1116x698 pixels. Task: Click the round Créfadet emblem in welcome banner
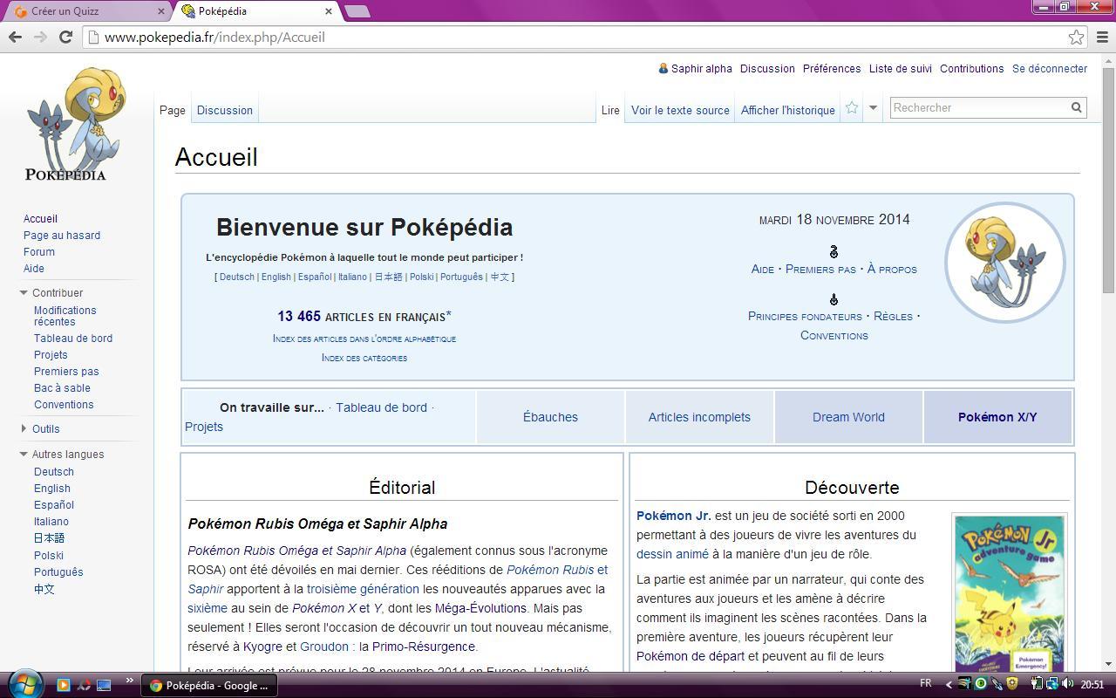[x=1004, y=263]
